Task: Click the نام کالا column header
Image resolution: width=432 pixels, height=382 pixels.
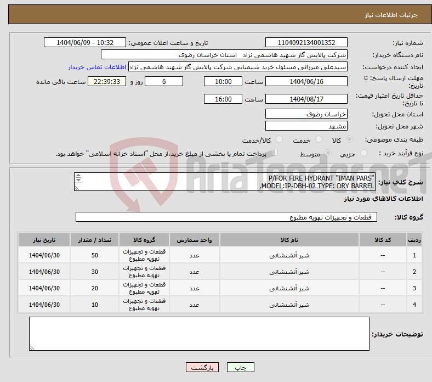Action: [289, 240]
